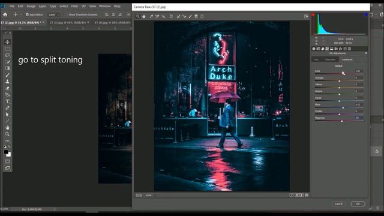The width and height of the screenshot is (384, 216).
Task: Open the Detail panel icon
Action: [323, 49]
